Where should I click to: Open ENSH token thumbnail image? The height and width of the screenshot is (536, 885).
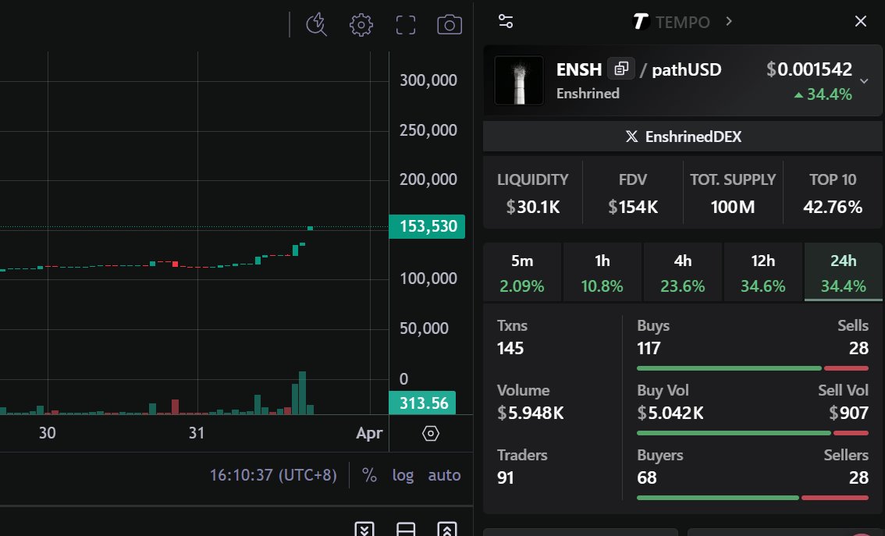tap(519, 80)
